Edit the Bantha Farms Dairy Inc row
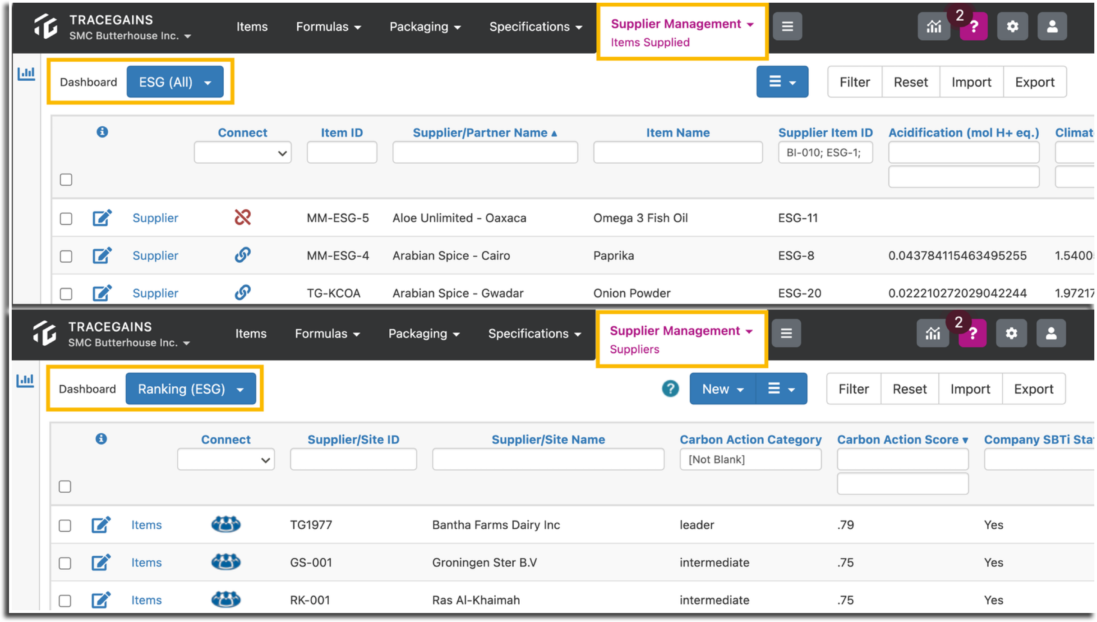1097x622 pixels. pos(101,525)
